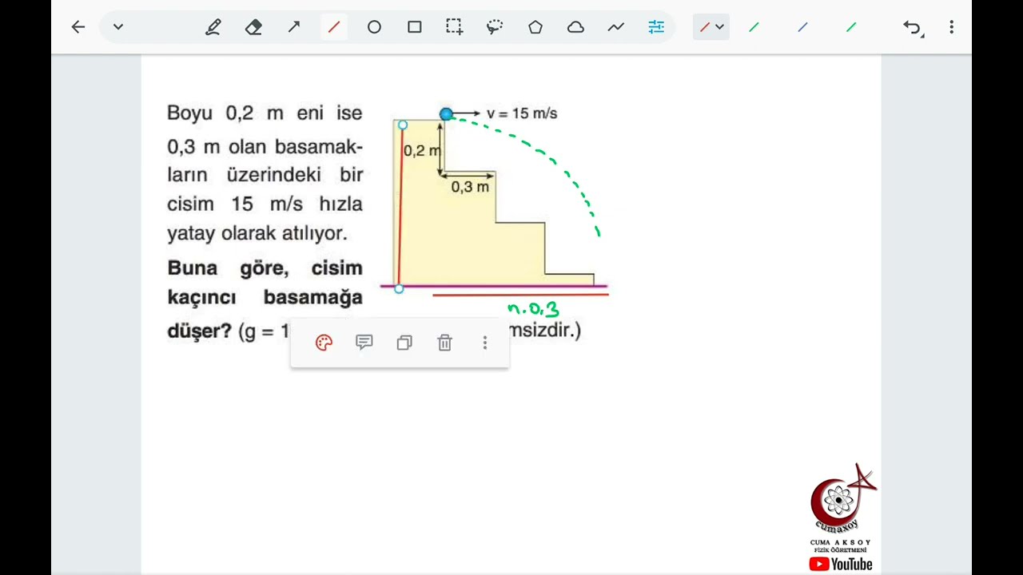Expand the dropdown chevron beside the back arrow

coord(118,27)
